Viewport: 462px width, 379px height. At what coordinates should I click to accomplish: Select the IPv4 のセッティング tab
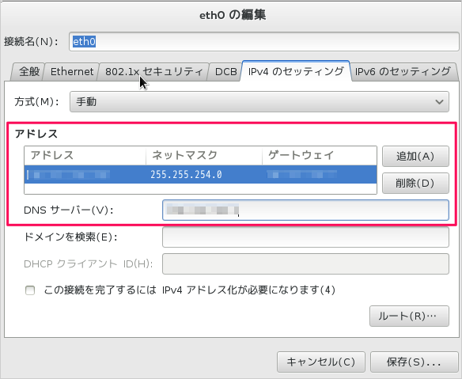(x=296, y=71)
